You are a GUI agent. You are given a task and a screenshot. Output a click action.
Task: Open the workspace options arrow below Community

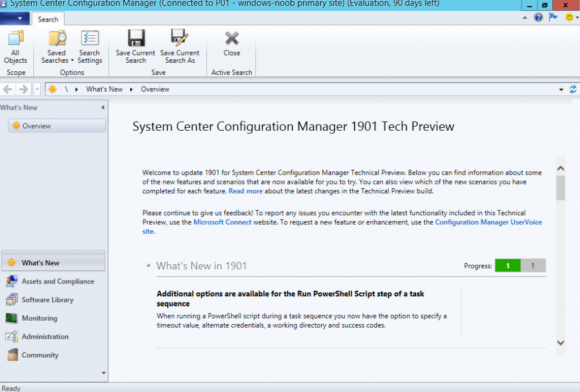[x=104, y=373]
